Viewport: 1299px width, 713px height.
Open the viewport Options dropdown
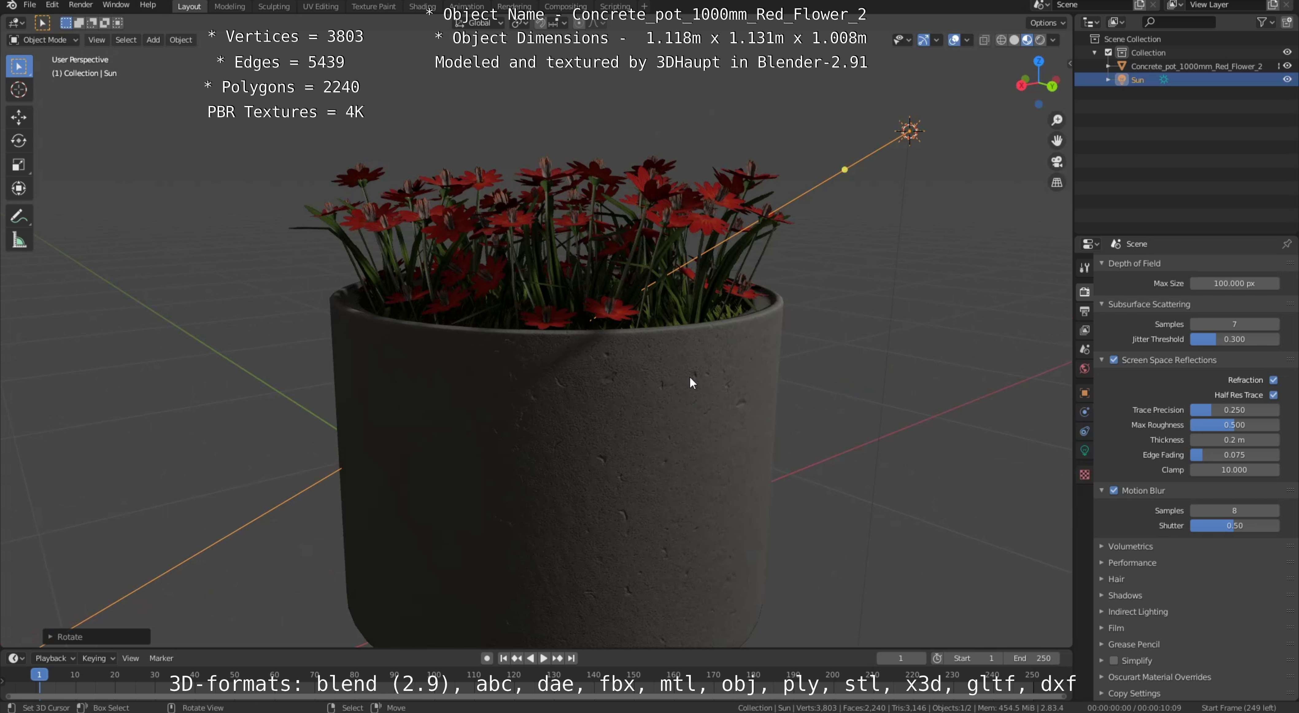(1047, 23)
